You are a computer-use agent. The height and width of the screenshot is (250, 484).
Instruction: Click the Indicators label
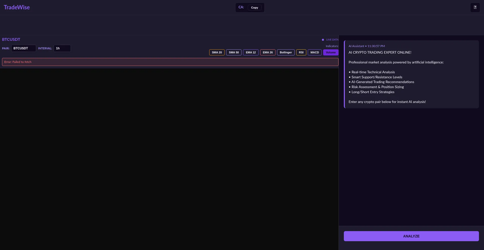pyautogui.click(x=332, y=46)
